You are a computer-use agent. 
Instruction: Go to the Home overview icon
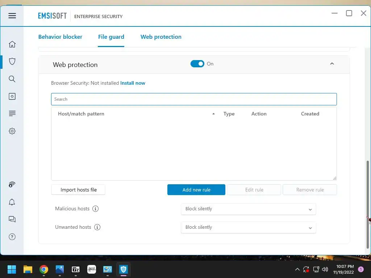12,44
